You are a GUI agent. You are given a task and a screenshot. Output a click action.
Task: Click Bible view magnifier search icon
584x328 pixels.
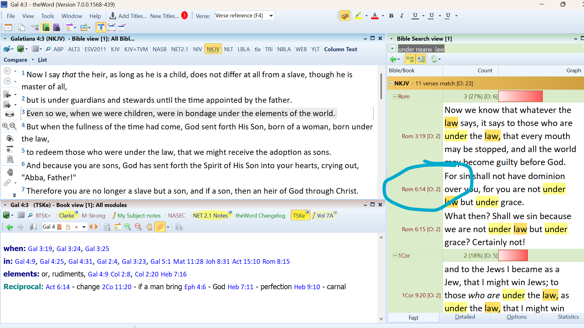point(48,49)
